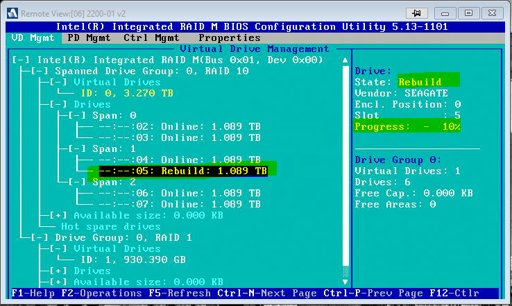Collapse the Intel(R) Integrated RAID M controller node
This screenshot has height=306, width=512.
click(x=21, y=60)
